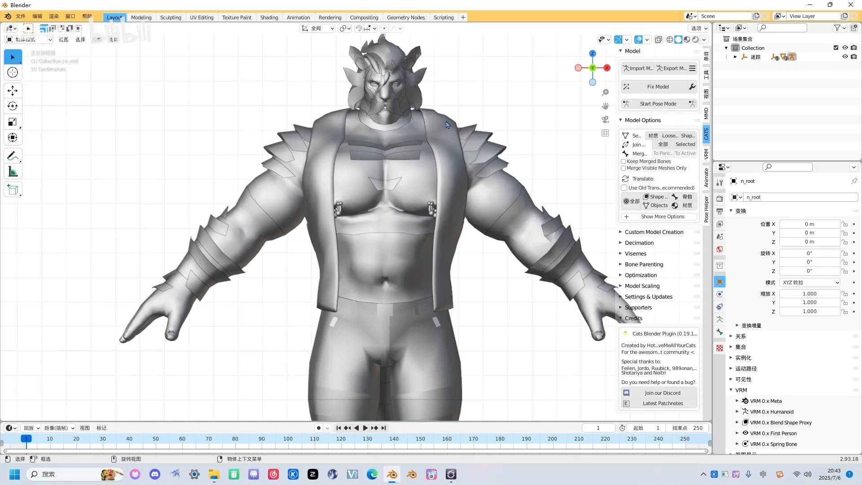The width and height of the screenshot is (862, 485).
Task: Enable Keep Merged Bones checkbox
Action: click(x=624, y=161)
